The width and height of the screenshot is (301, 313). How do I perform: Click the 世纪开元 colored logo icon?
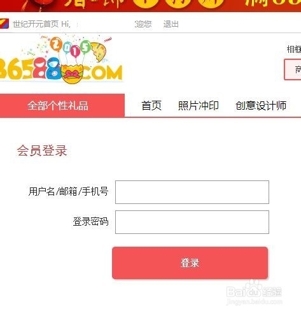tap(4, 24)
